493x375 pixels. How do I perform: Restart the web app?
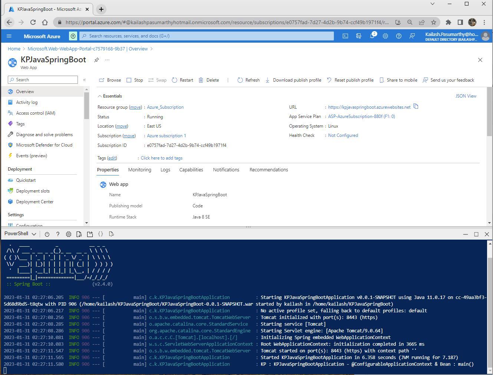183,80
